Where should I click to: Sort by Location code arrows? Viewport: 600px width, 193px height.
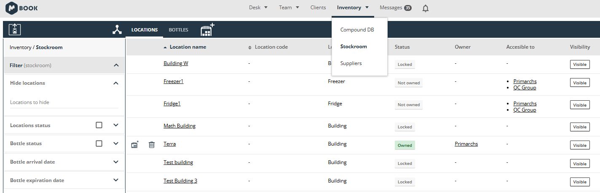[249, 47]
